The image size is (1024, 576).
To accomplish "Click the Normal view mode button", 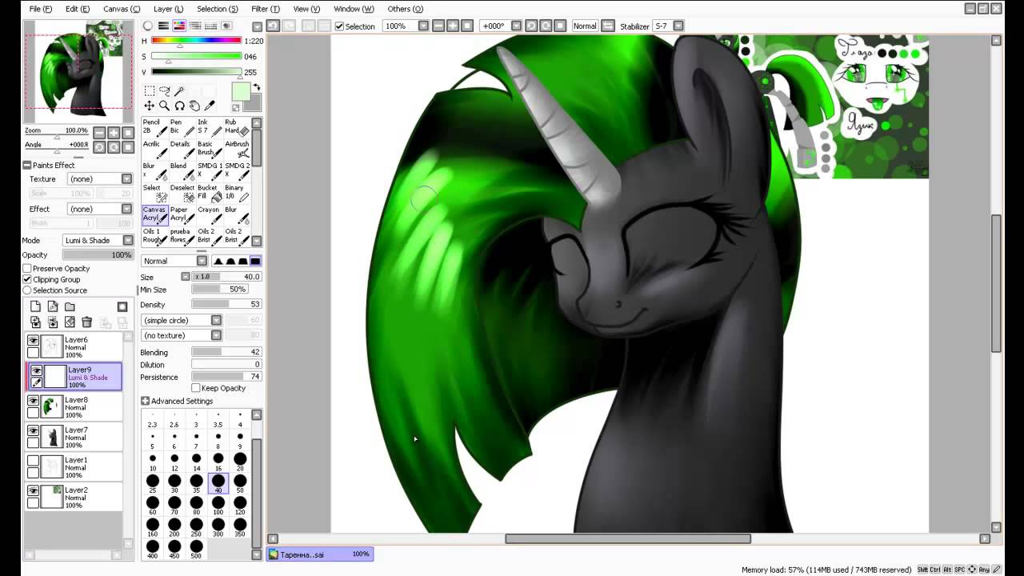I will point(585,26).
